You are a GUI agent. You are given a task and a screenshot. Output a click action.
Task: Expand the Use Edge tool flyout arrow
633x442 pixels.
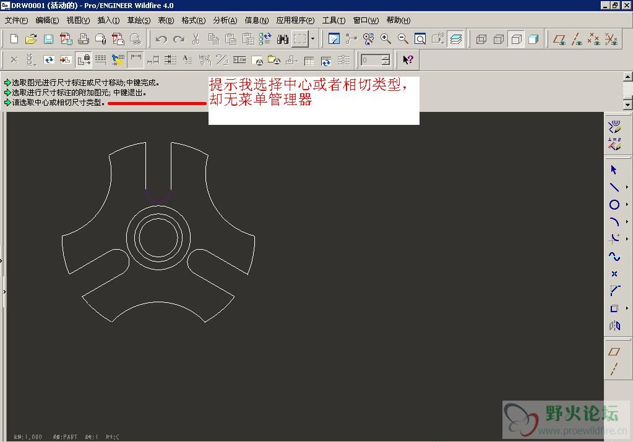coord(627,308)
